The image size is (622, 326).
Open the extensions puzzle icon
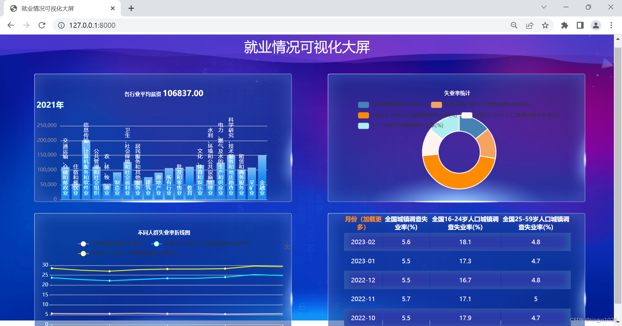[565, 25]
